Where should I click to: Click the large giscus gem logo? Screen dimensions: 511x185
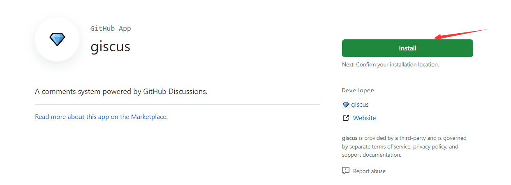tap(57, 39)
